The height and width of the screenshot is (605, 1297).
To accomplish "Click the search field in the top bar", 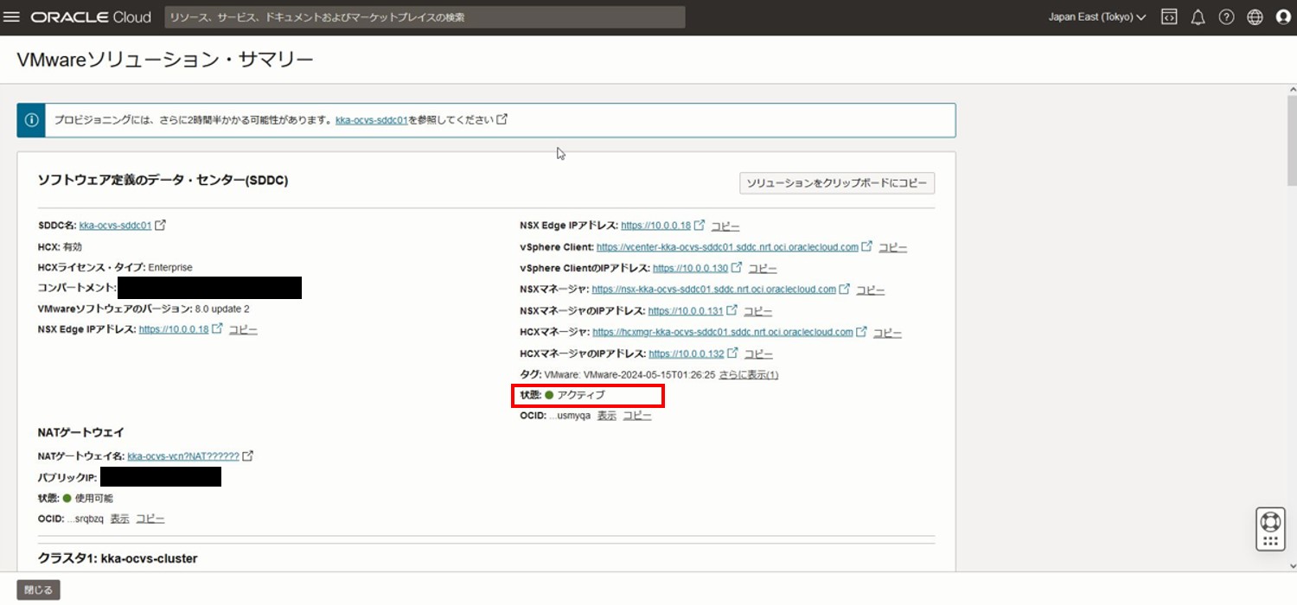I will coord(424,17).
